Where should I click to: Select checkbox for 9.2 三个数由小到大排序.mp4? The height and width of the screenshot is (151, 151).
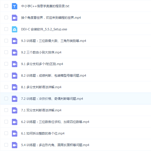pyautogui.click(x=6, y=52)
